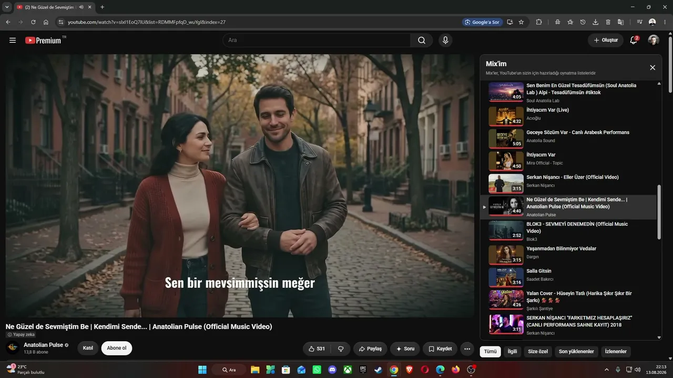Viewport: 673px width, 378px height.
Task: Show hidden system tray icons chevron
Action: 606,370
